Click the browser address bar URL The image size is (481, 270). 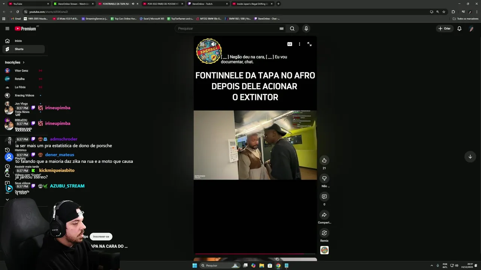coord(48,12)
